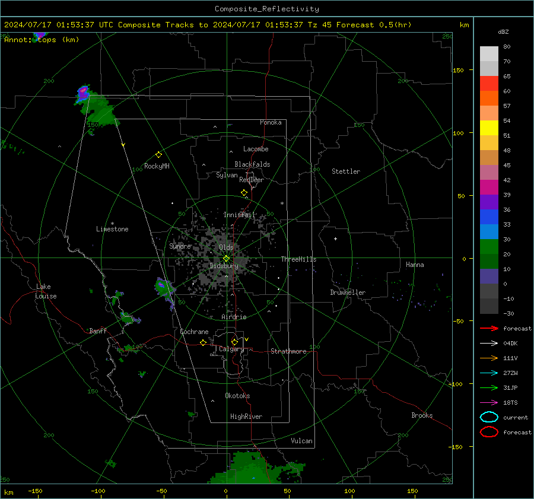Select the orange 111V arrow legend icon
This screenshot has width=534, height=499.
click(x=489, y=358)
